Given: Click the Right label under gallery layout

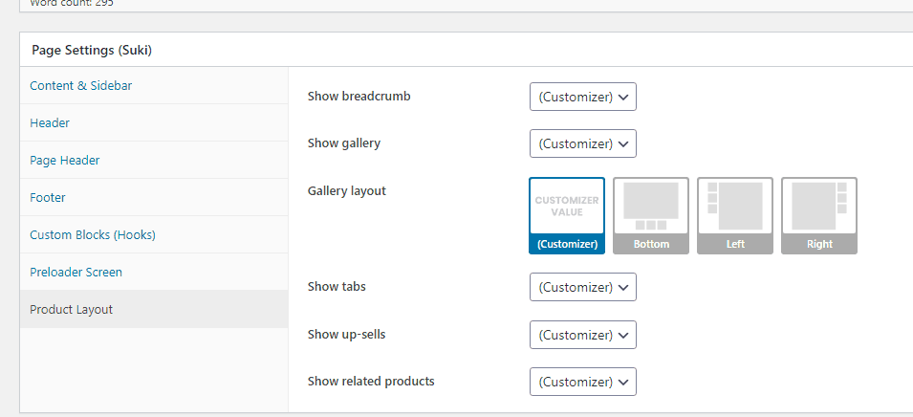Looking at the screenshot, I should pyautogui.click(x=819, y=244).
